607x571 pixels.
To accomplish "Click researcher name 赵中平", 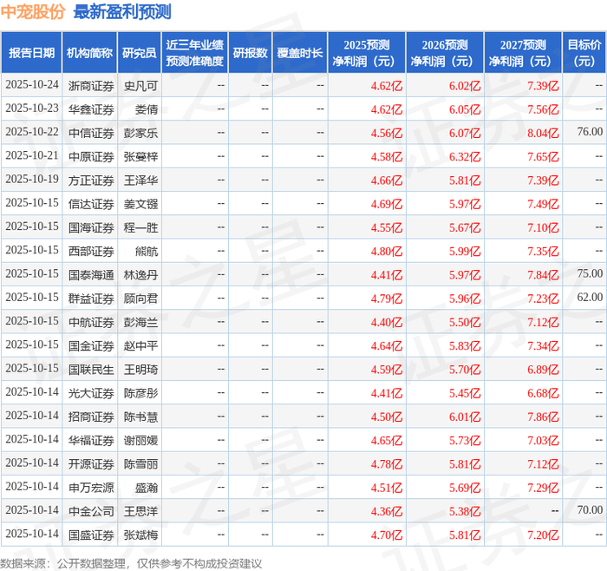I will point(140,345).
